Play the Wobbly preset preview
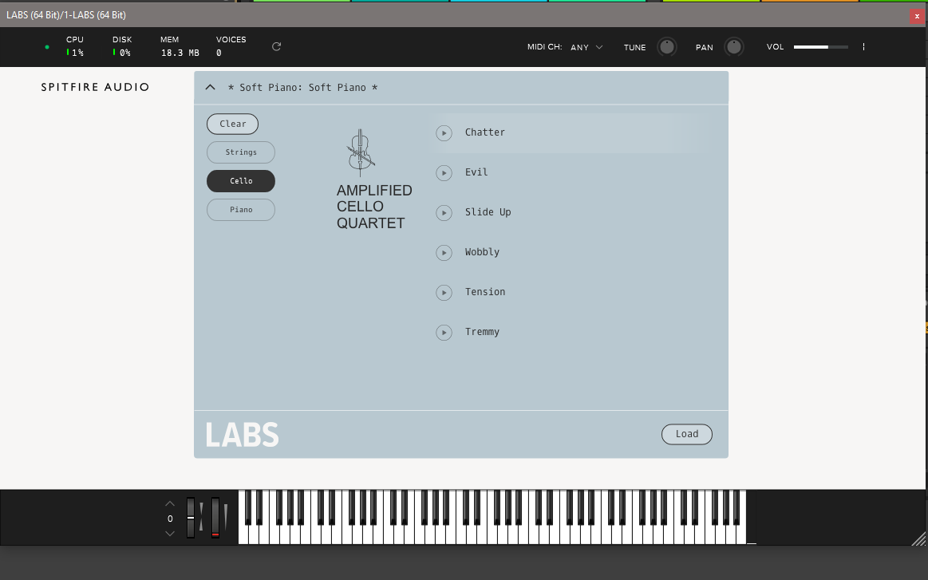 (444, 253)
